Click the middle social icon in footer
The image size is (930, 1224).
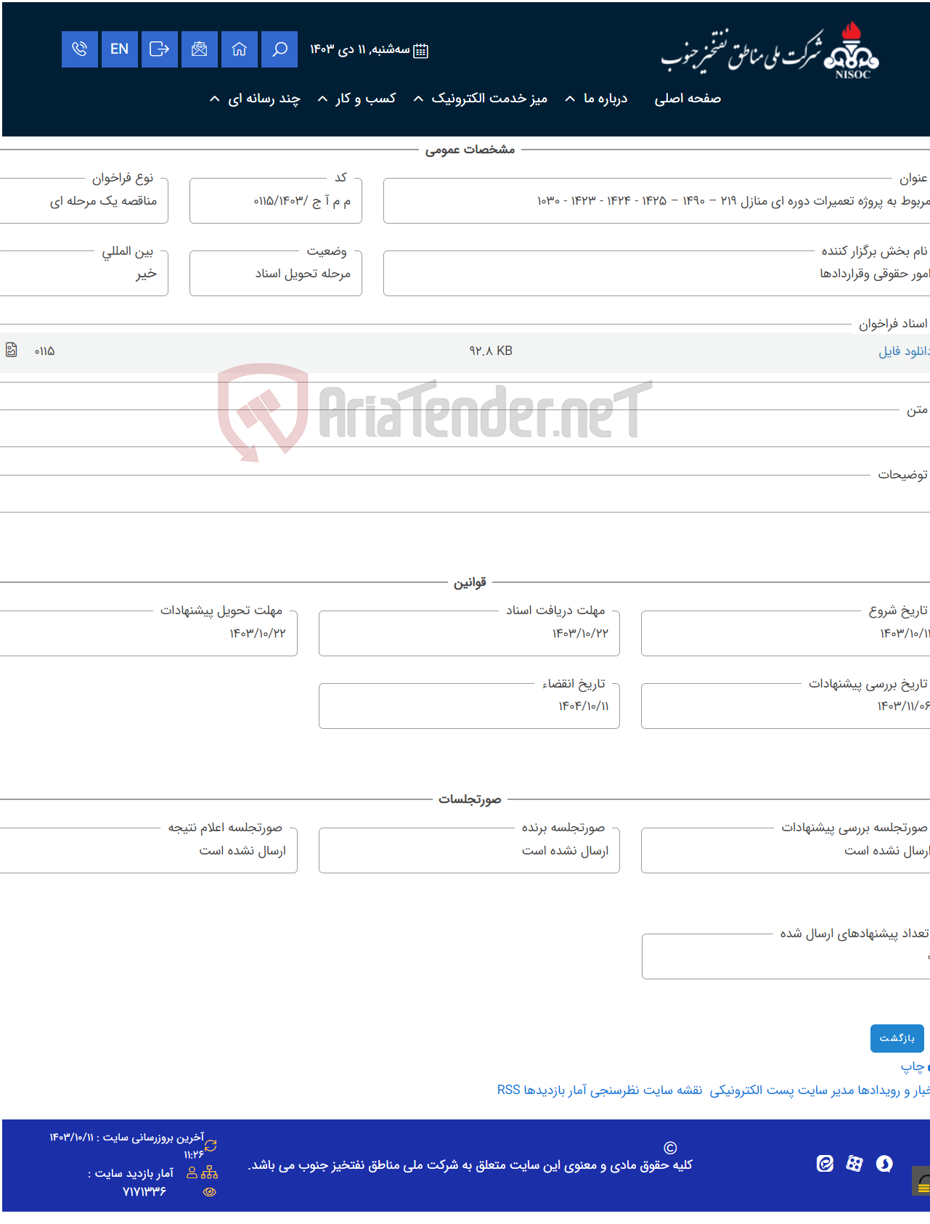[x=854, y=1164]
